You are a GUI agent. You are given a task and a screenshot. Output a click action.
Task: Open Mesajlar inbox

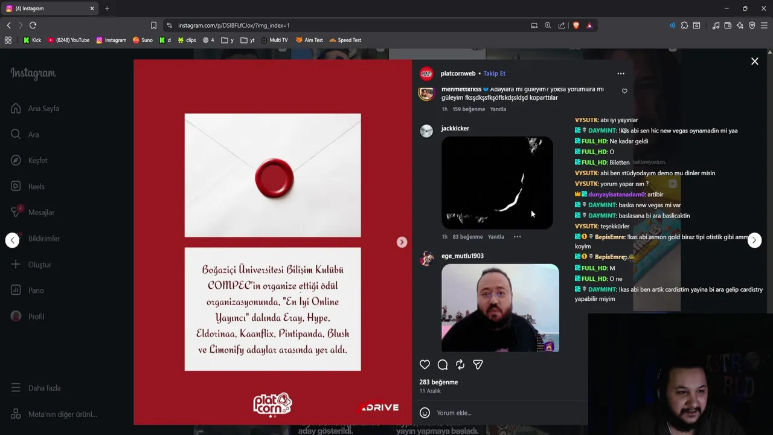(33, 213)
